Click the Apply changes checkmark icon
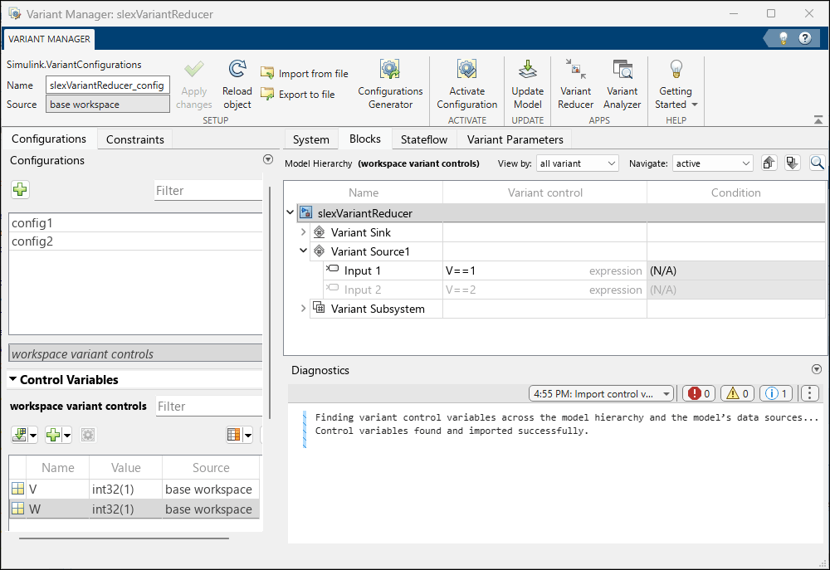830x570 pixels. tap(193, 70)
